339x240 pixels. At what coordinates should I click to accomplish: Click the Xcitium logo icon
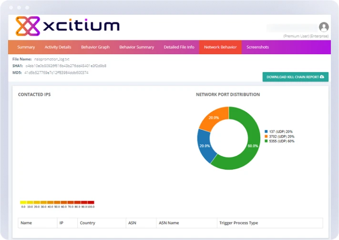click(27, 26)
